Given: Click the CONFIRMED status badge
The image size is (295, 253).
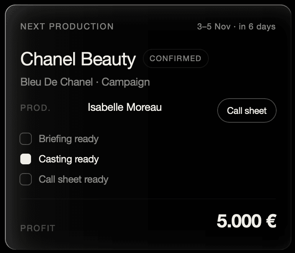Looking at the screenshot, I should (176, 58).
